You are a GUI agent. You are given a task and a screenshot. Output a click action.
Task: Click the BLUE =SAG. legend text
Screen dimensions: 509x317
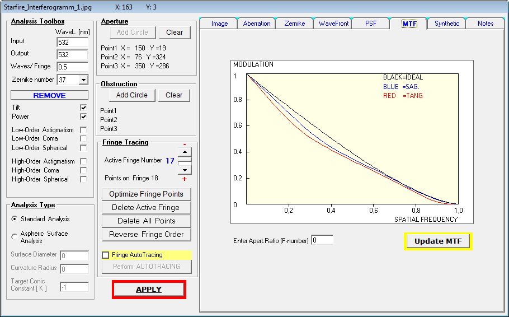[x=401, y=87]
